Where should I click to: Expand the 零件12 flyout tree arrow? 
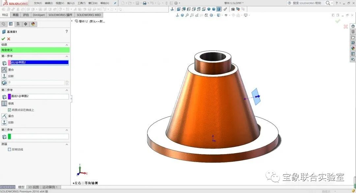tap(72, 21)
